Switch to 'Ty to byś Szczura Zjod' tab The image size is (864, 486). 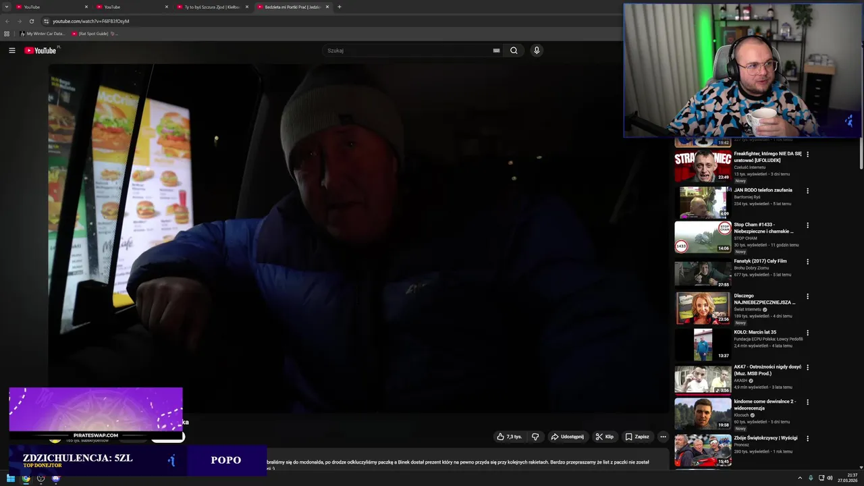point(212,7)
